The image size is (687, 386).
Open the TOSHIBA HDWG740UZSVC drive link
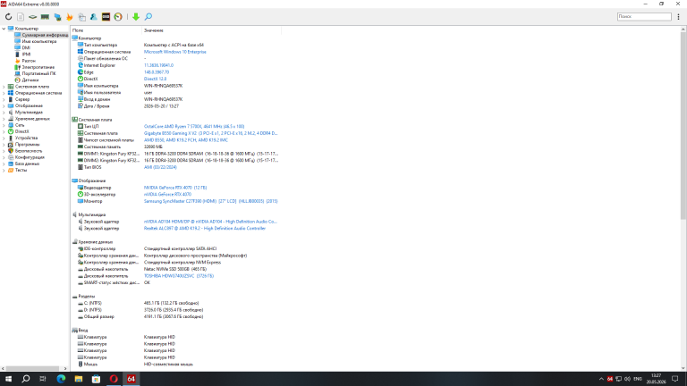[x=179, y=276]
